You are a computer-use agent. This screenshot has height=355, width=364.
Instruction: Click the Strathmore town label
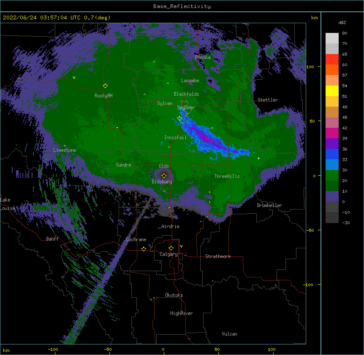(218, 256)
